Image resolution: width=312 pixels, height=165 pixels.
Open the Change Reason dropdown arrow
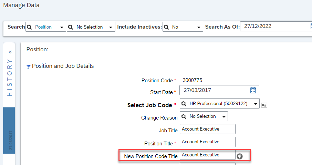pyautogui.click(x=224, y=117)
